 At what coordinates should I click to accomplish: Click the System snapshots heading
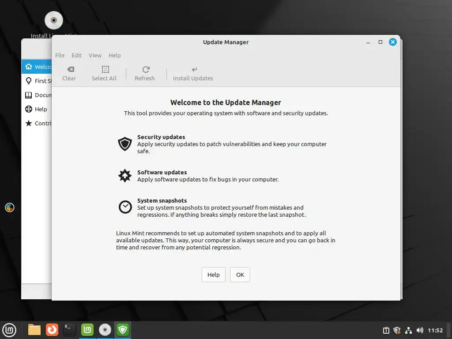(162, 201)
